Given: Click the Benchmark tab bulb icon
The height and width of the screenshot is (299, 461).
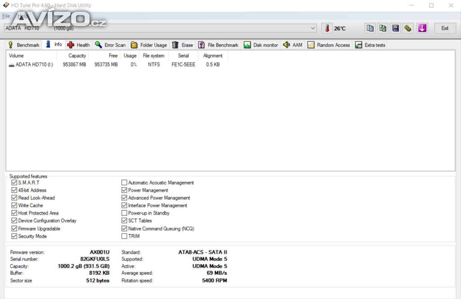Looking at the screenshot, I should (x=11, y=45).
